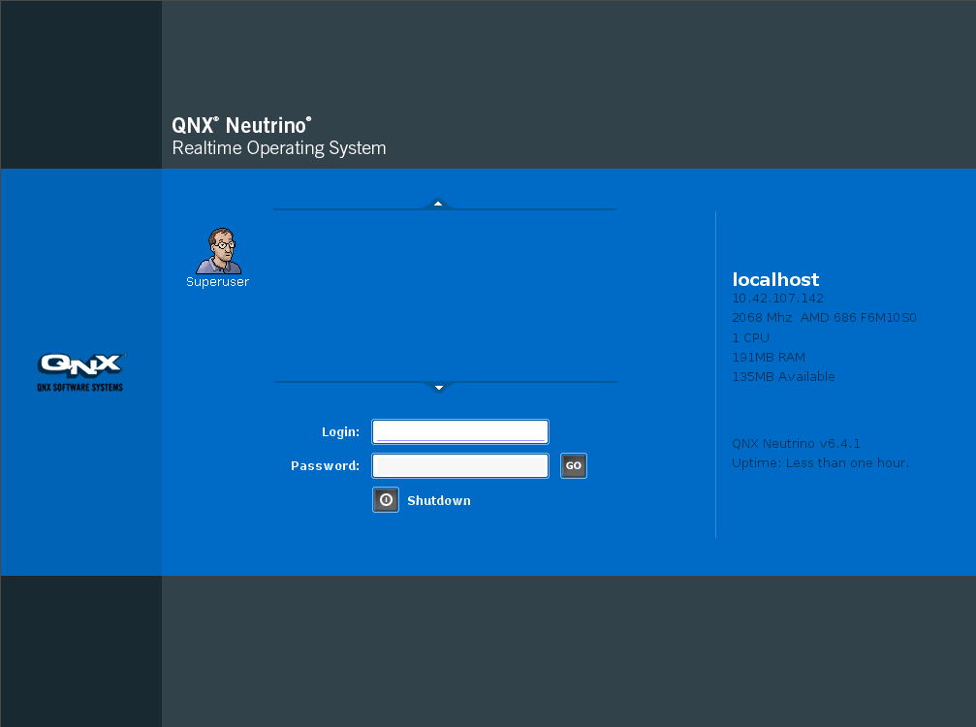Focus the Password input field
This screenshot has height=727, width=976.
tap(460, 466)
